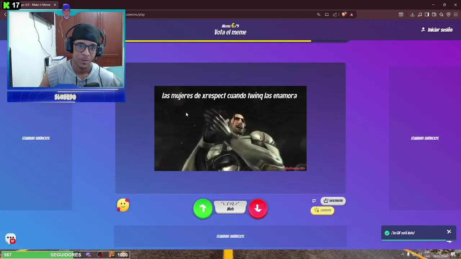
Task: Open the browser hamburger menu
Action: [456, 14]
